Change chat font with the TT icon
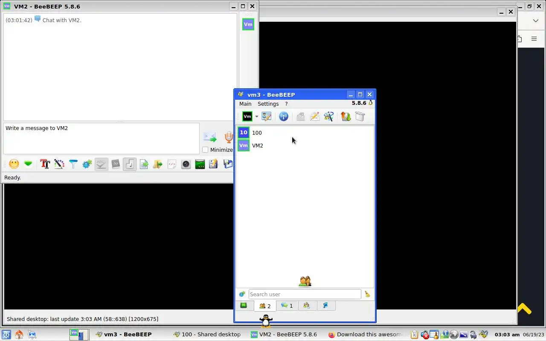Image resolution: width=546 pixels, height=341 pixels. [45, 164]
